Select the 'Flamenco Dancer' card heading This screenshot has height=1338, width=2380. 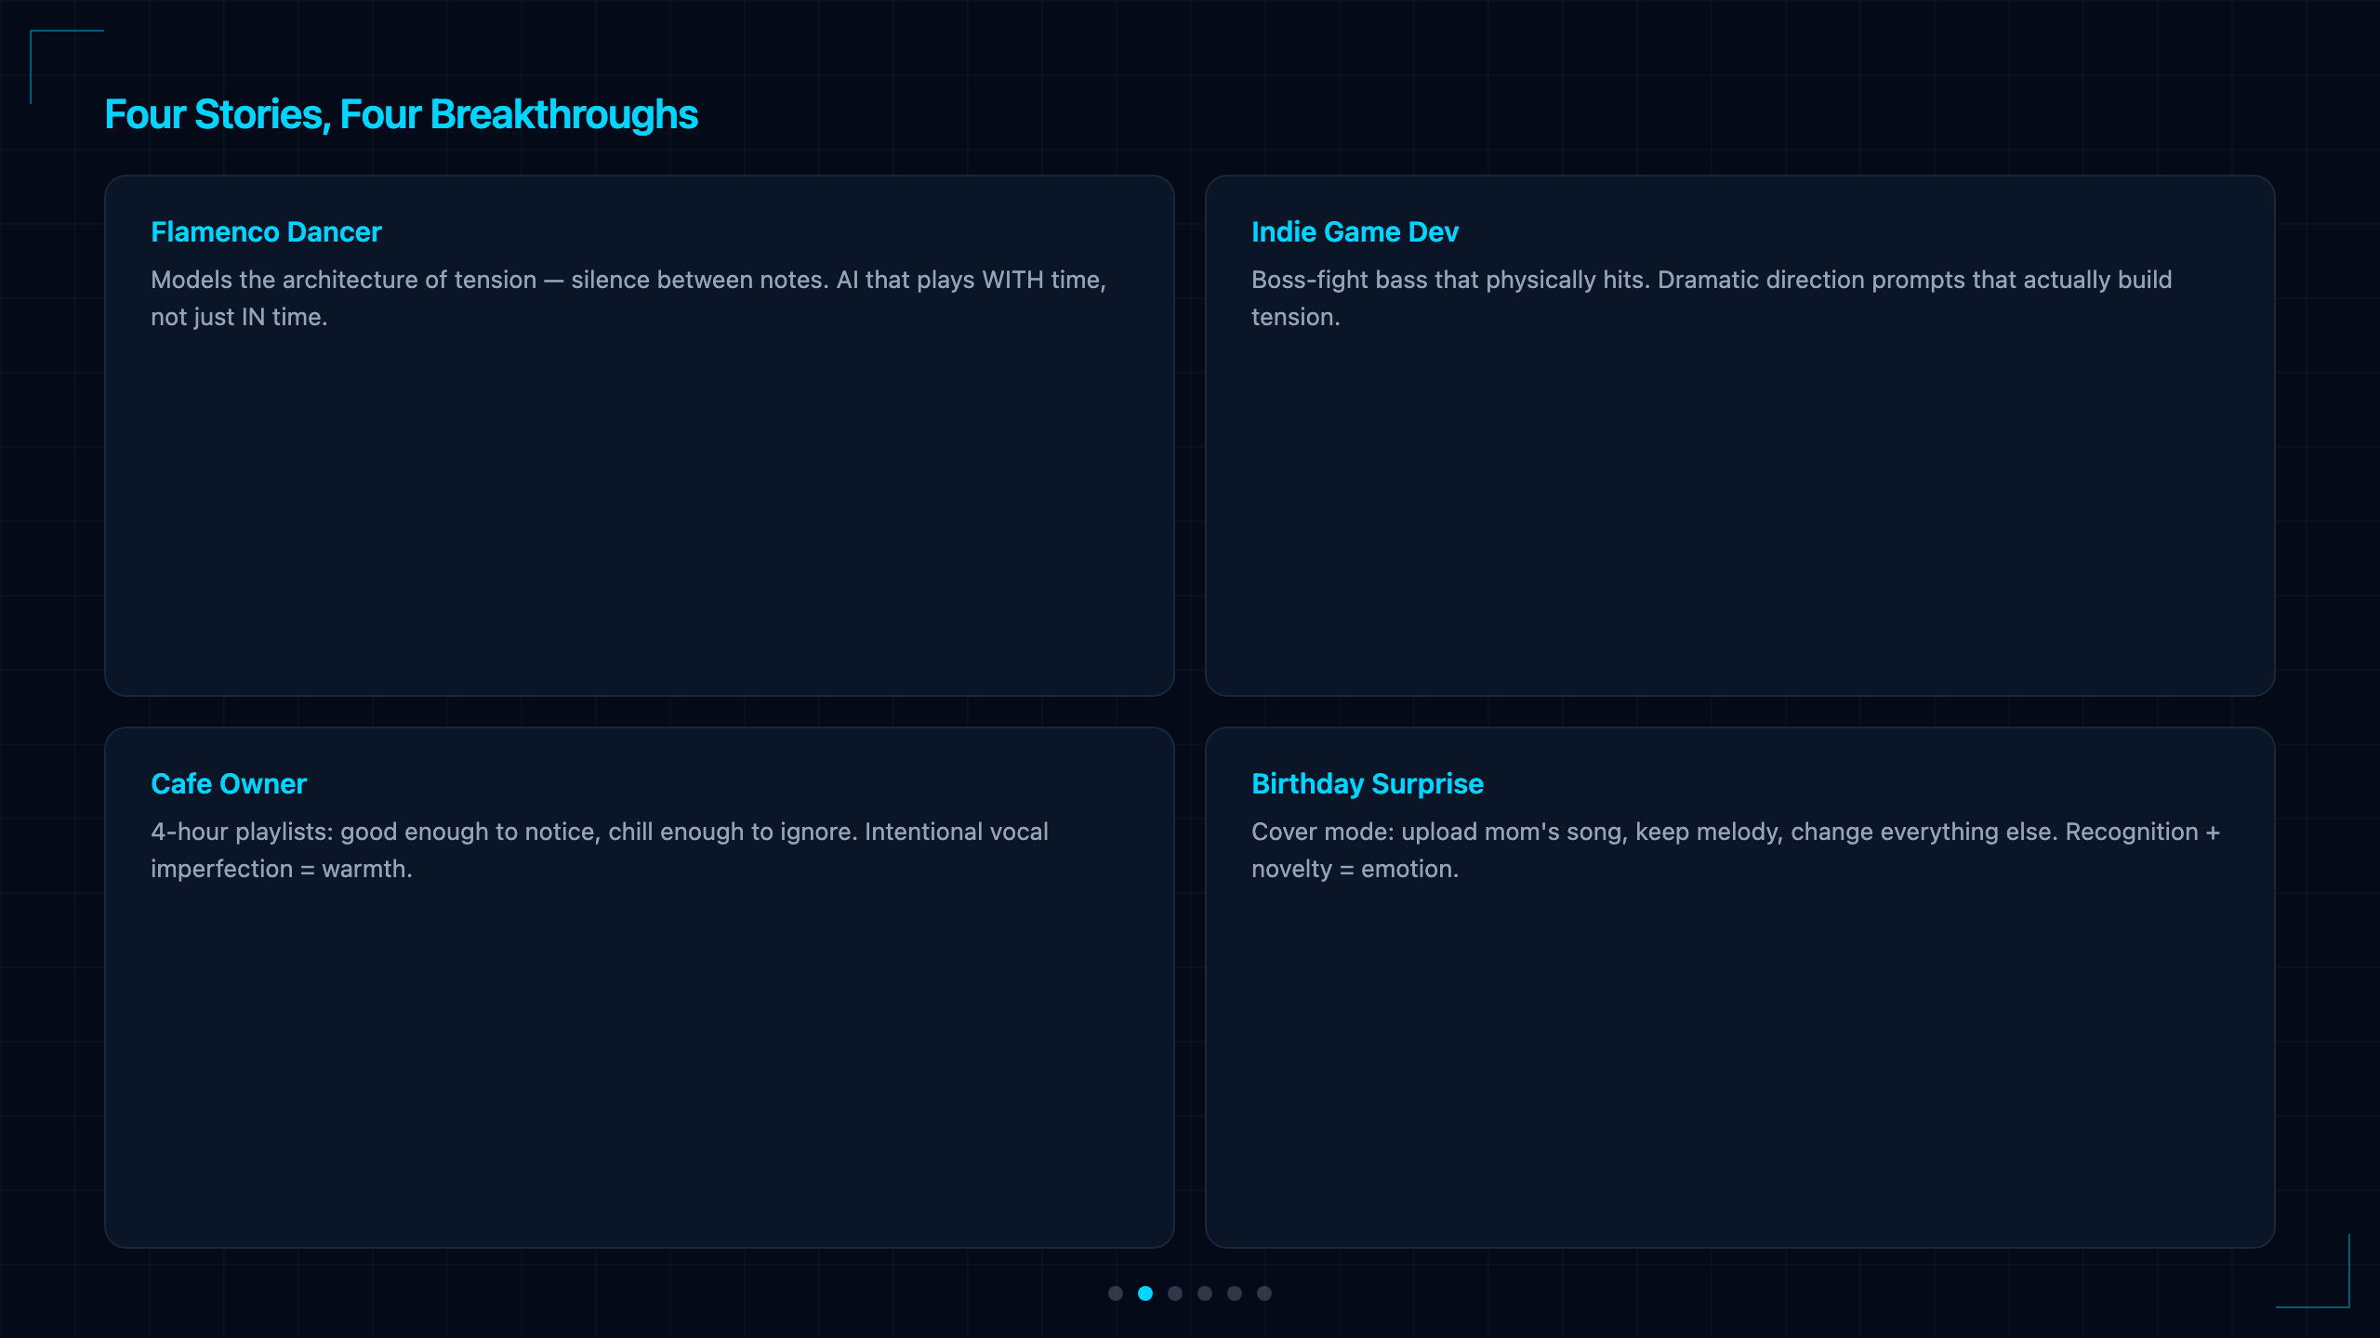[266, 232]
